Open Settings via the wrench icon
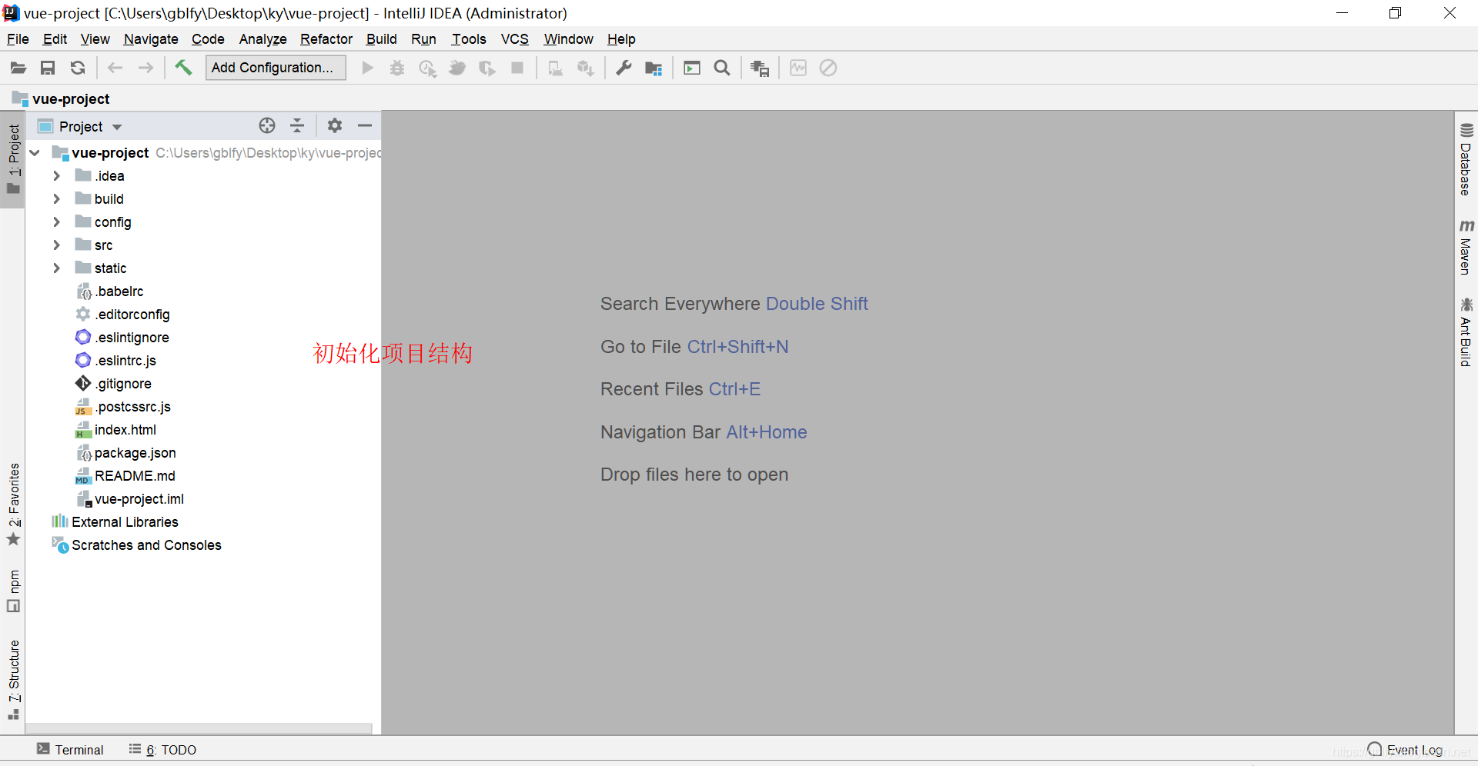The height and width of the screenshot is (766, 1478). coord(624,68)
